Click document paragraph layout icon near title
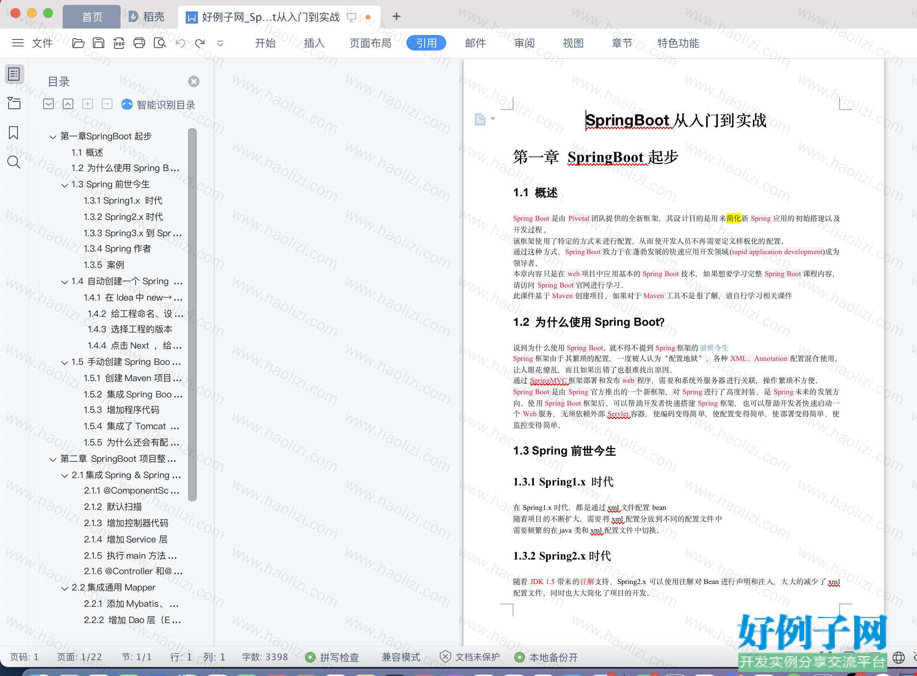Screen dimensions: 917x676 click(x=480, y=119)
